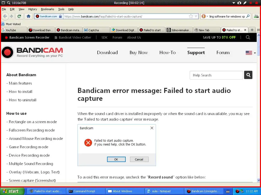
Task: Click the Bandicam site top-bar search icon
Action: (x=248, y=37)
